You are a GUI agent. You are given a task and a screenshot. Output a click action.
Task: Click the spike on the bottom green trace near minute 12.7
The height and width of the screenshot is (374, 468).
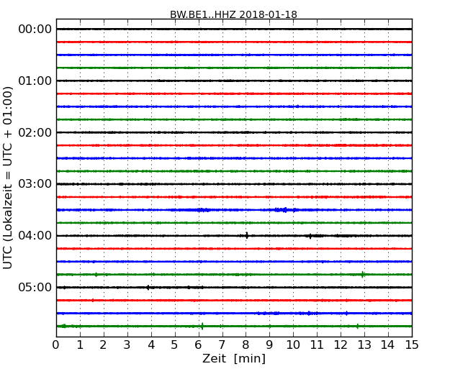point(358,327)
